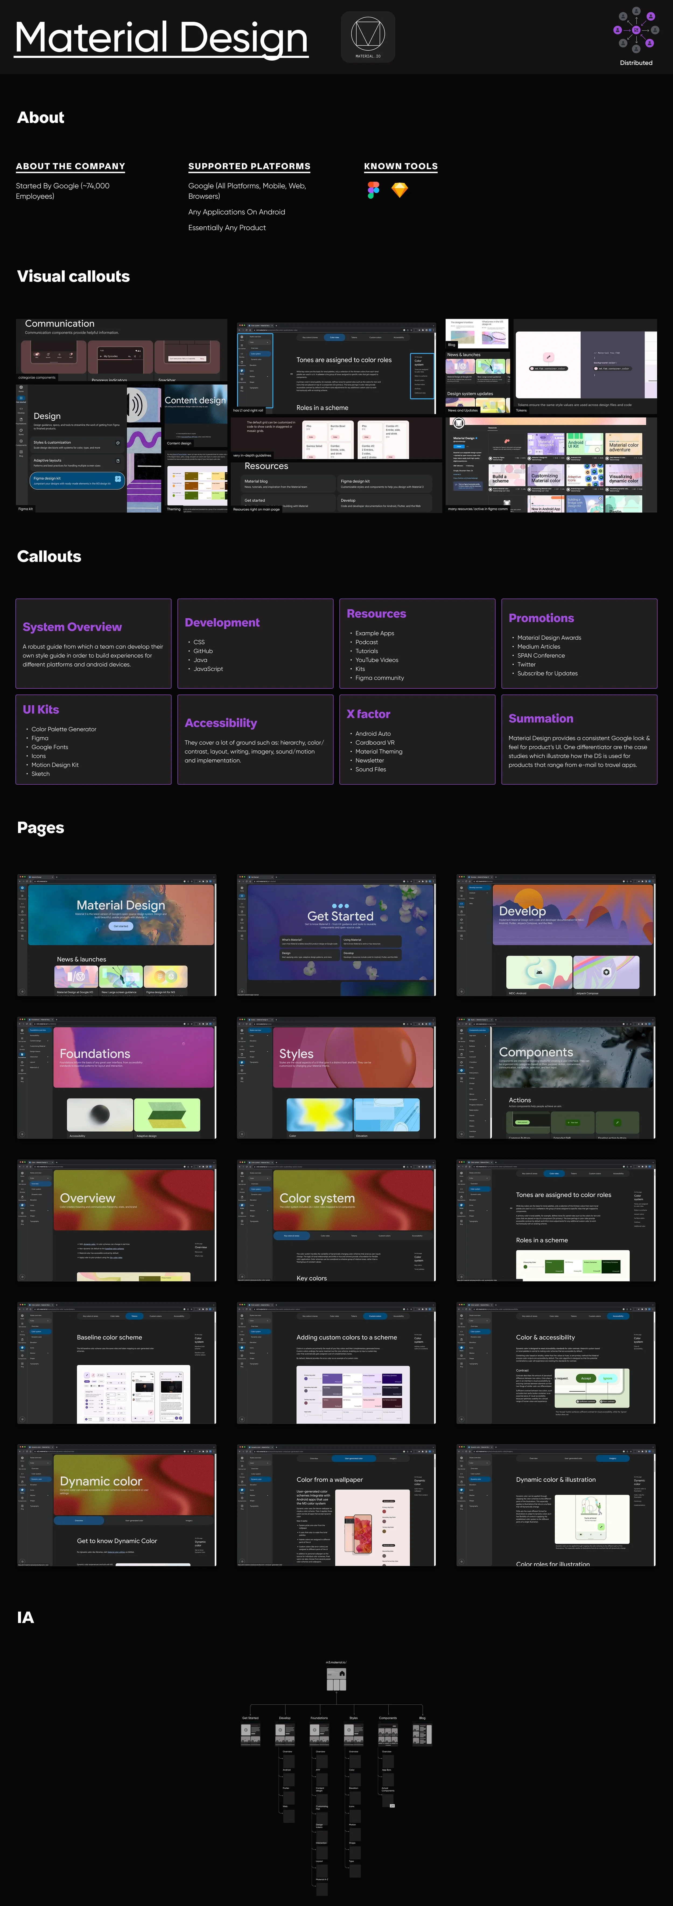Click 'Motion Design Kit' in UI Kits card
Viewport: 673px width, 1906px height.
(55, 764)
